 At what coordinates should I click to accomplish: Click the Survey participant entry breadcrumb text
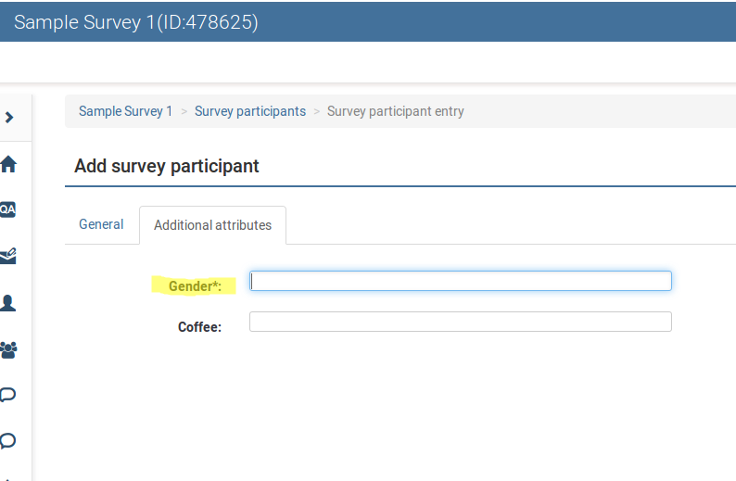pyautogui.click(x=395, y=111)
